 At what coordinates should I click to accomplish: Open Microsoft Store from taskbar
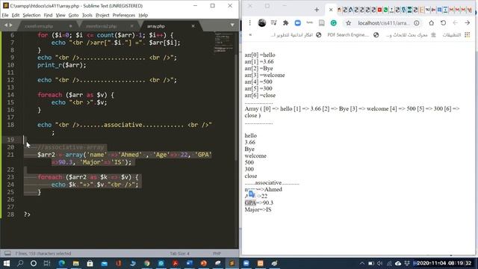(90, 263)
